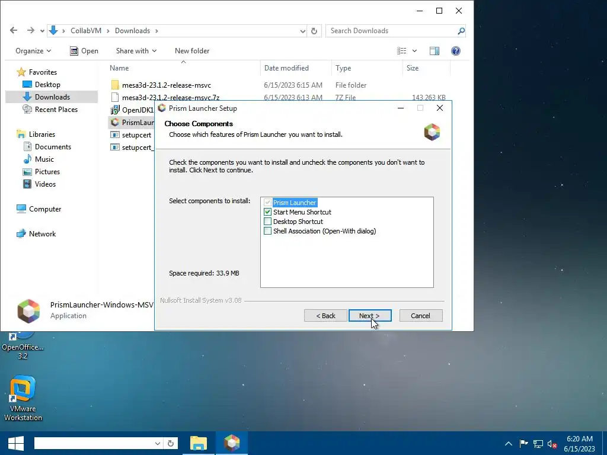Viewport: 607px width, 455px height.
Task: Select the setupcert_ file below setupcert
Action: click(132, 148)
